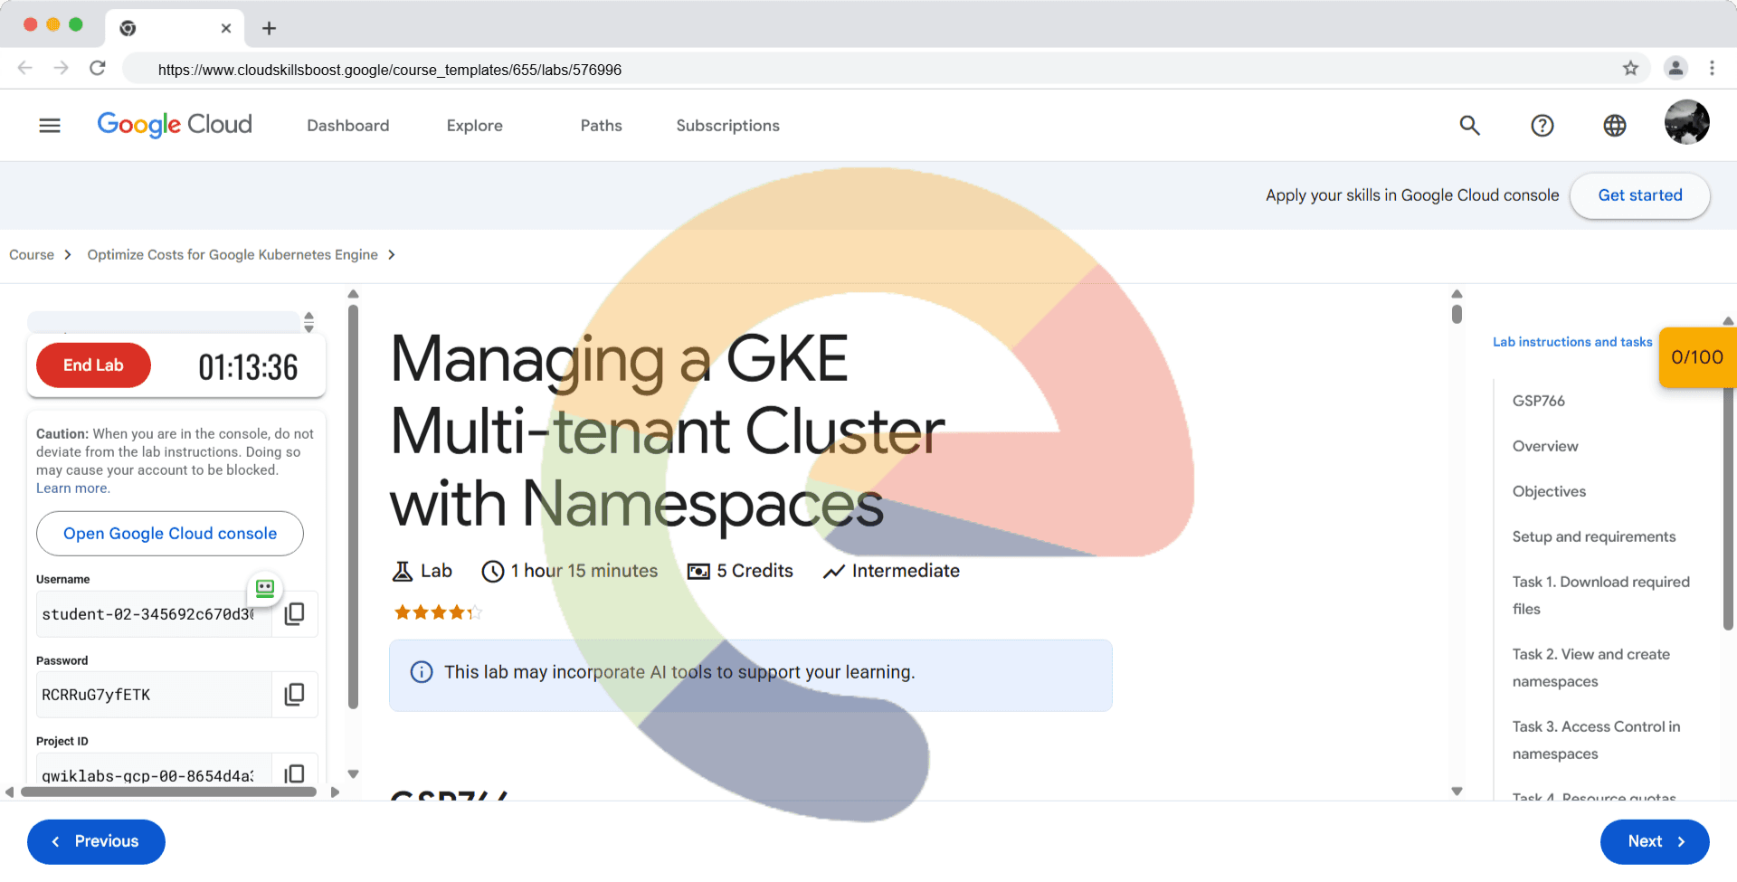Copy the username to clipboard
This screenshot has height=882, width=1737.
coord(294,614)
